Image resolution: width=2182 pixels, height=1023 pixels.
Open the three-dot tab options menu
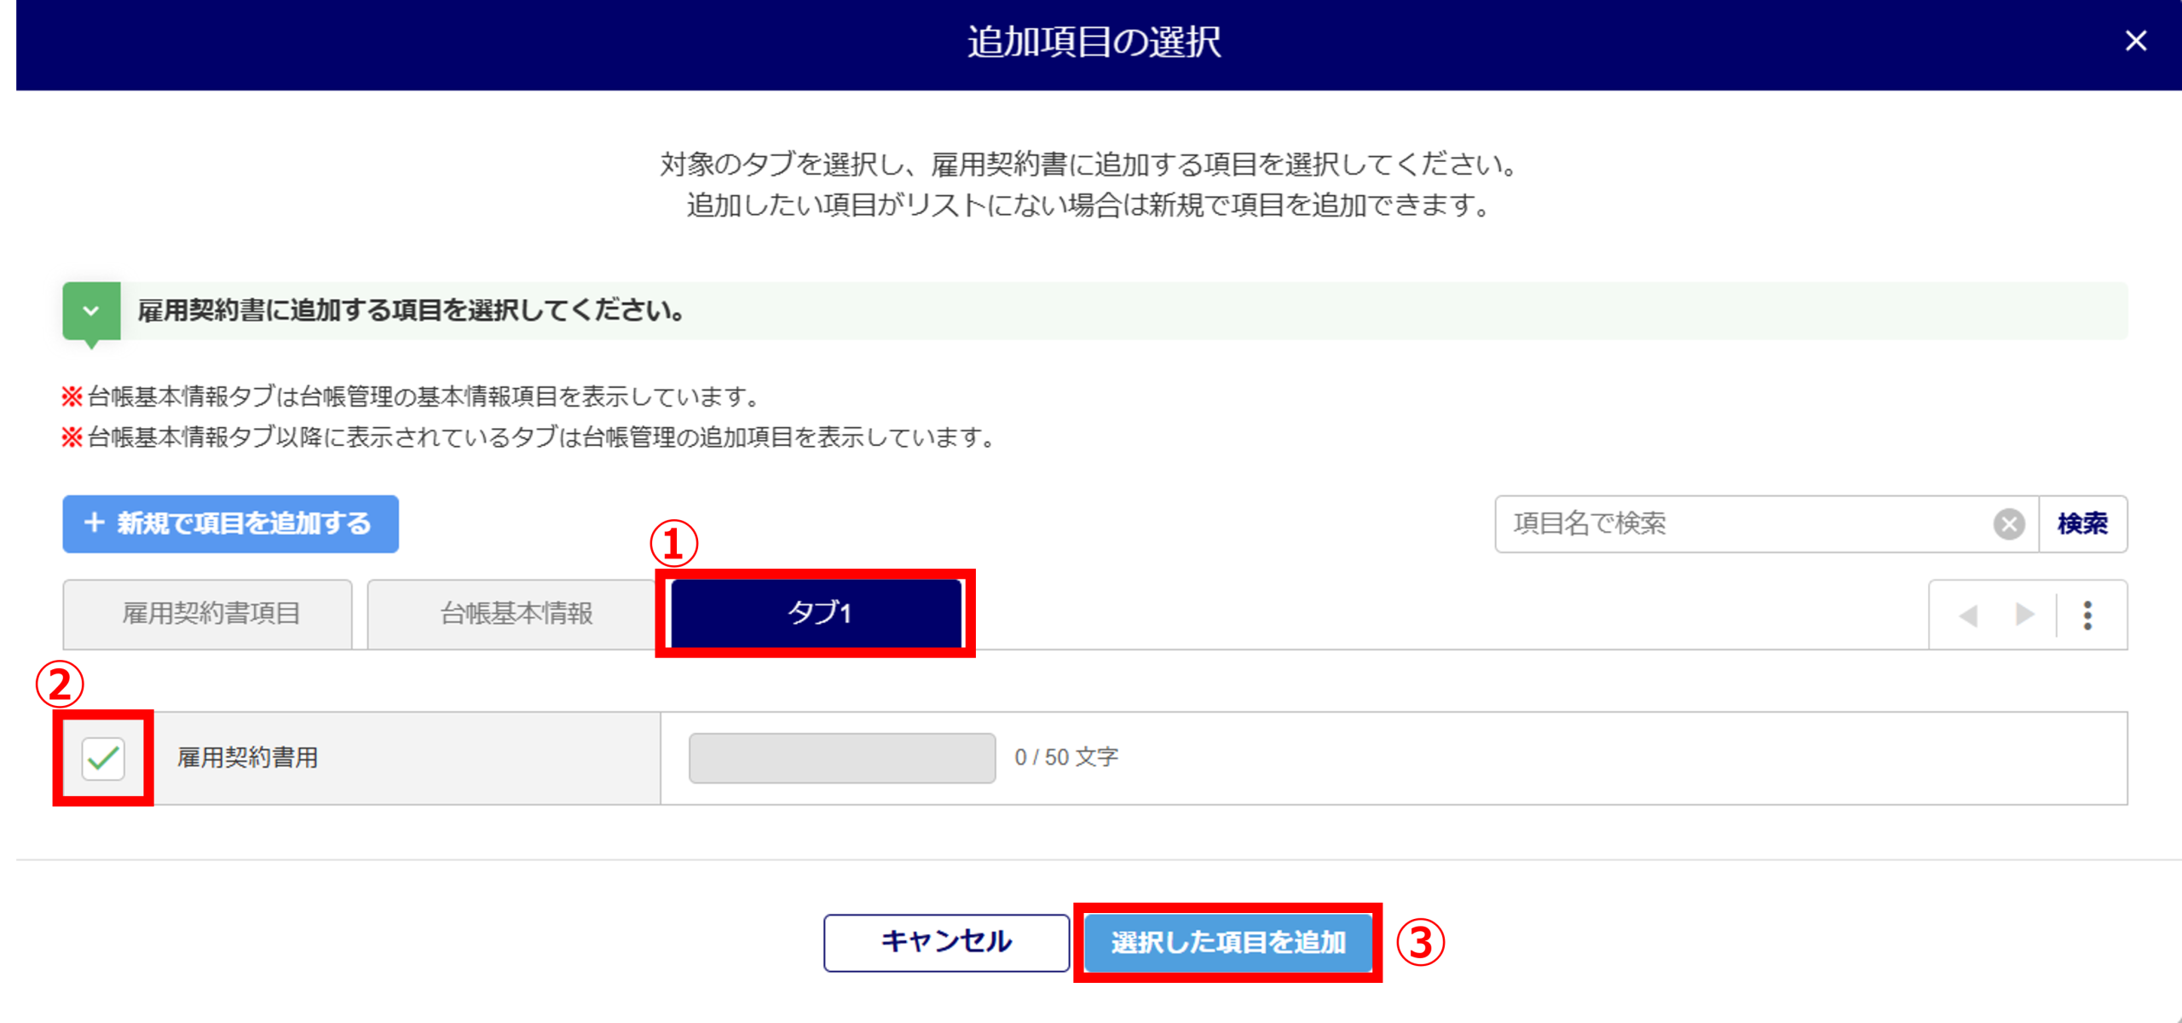click(x=2087, y=615)
